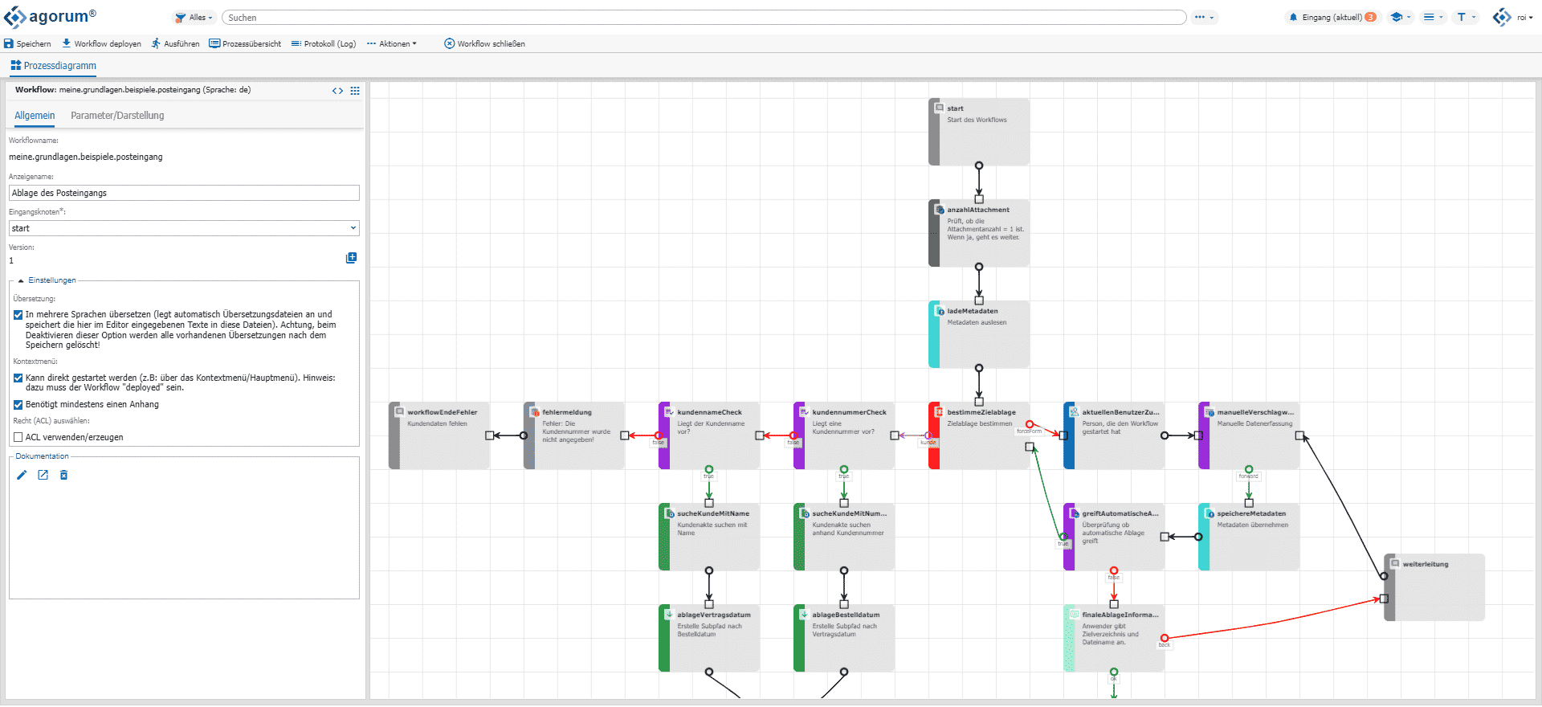1542x707 pixels.
Task: Click the pencil icon to edit the documentation
Action: click(22, 476)
